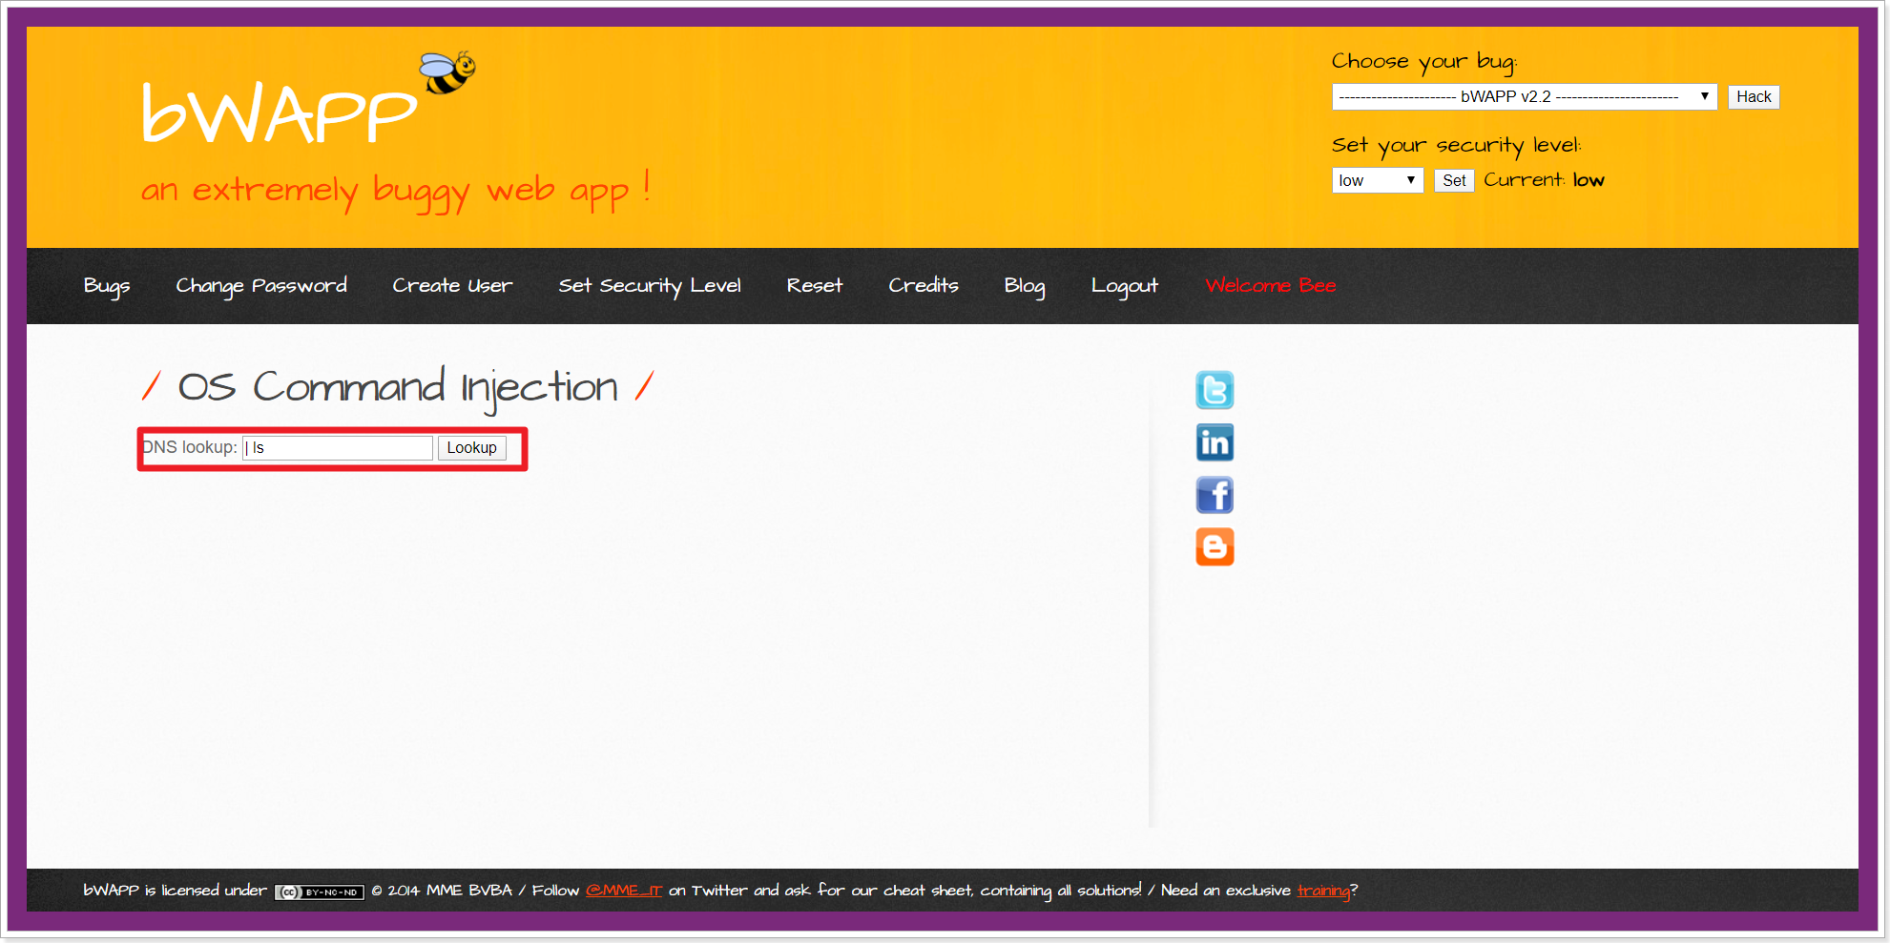This screenshot has width=1890, height=943.
Task: Open the Bugs menu item
Action: (107, 286)
